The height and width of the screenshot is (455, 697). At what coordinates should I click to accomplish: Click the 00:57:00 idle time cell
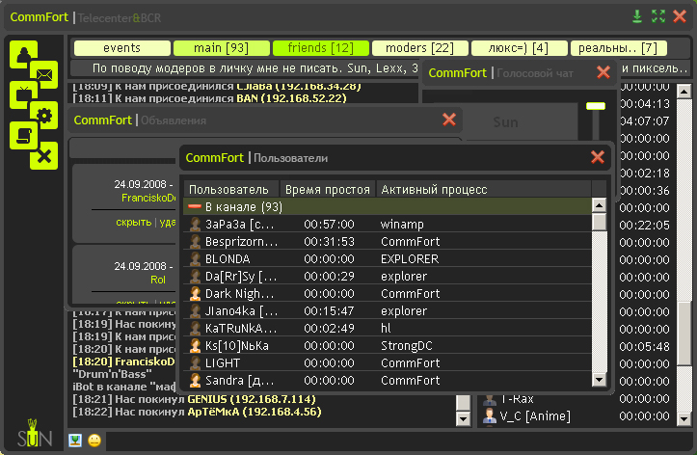[329, 225]
